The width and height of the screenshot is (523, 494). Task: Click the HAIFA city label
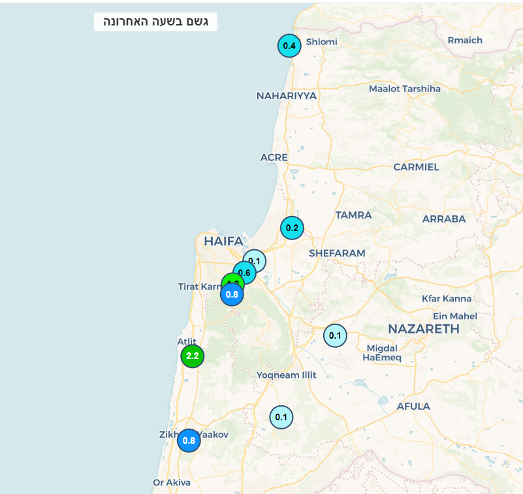223,241
